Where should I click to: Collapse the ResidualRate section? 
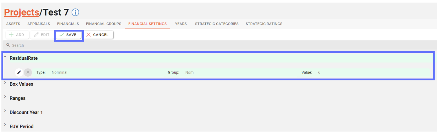click(5, 57)
